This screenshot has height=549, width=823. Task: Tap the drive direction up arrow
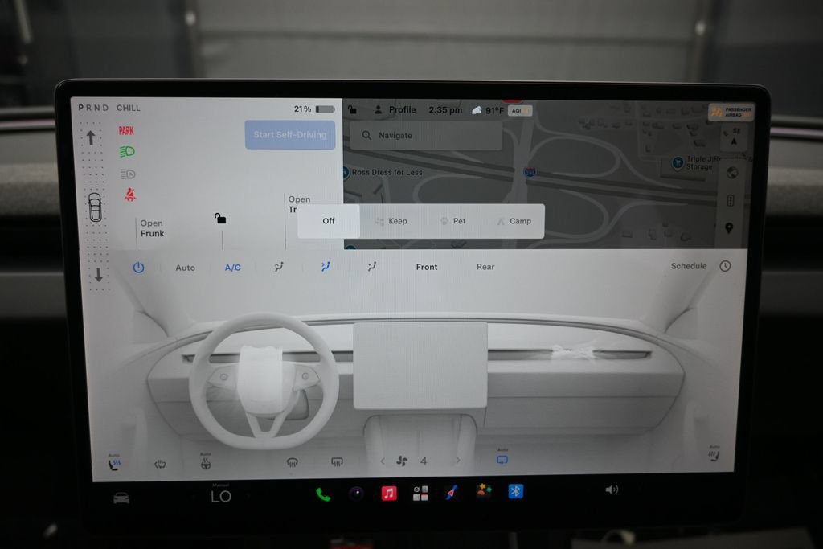91,138
